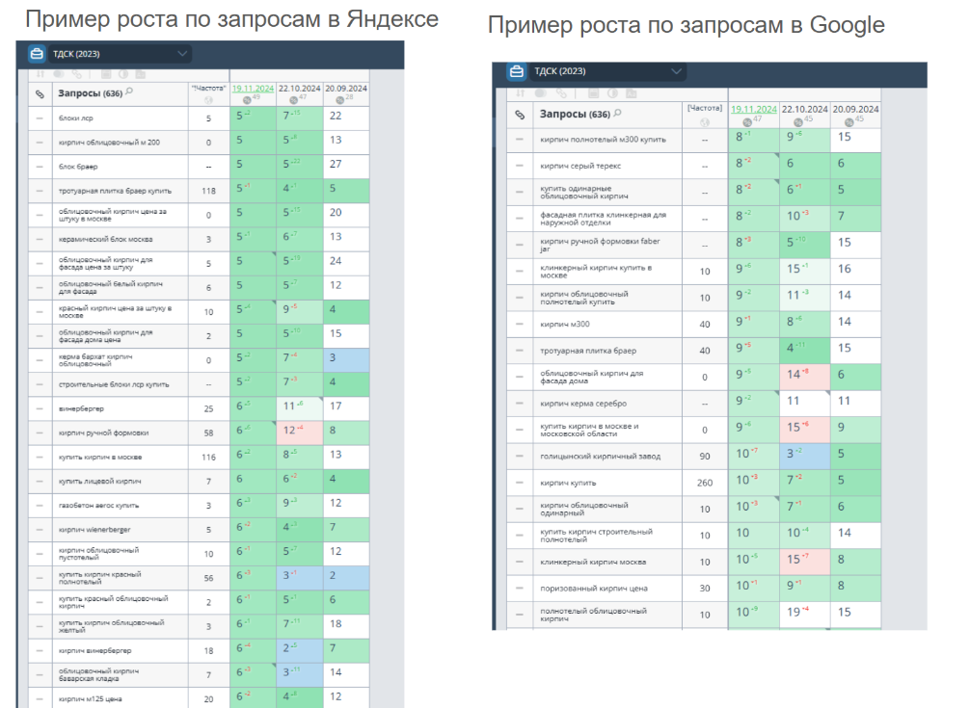
Task: Click percent icon under 19.11.2024 in Google panel
Action: [748, 122]
